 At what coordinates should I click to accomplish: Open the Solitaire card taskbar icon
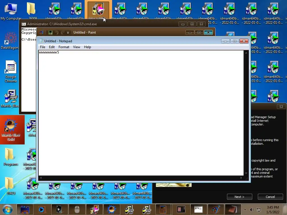point(59,210)
